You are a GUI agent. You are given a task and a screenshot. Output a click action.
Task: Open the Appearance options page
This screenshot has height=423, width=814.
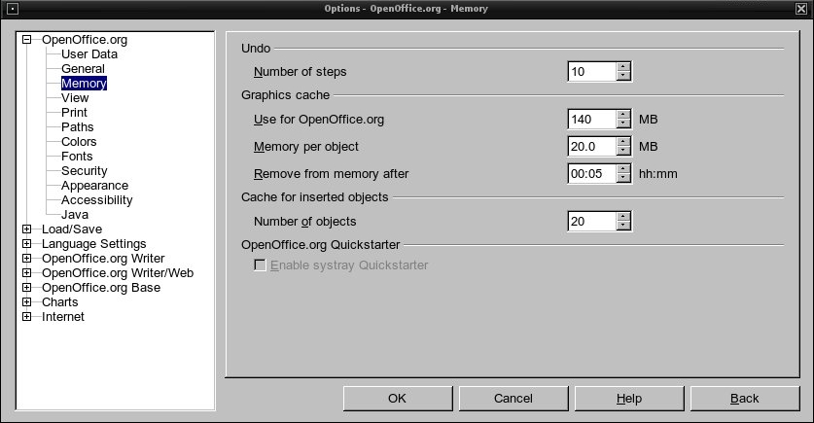[94, 186]
